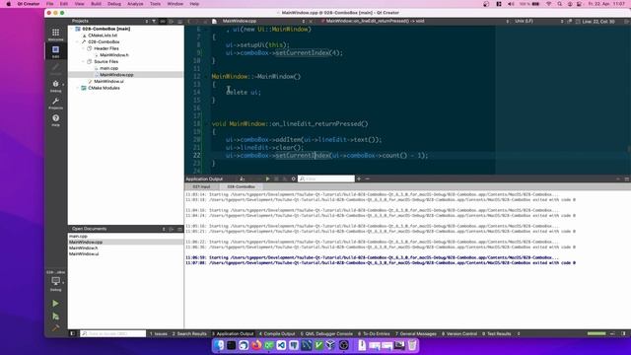The height and width of the screenshot is (355, 631).
Task: Open the Unix (LF) line ending dropdown
Action: tap(538, 21)
